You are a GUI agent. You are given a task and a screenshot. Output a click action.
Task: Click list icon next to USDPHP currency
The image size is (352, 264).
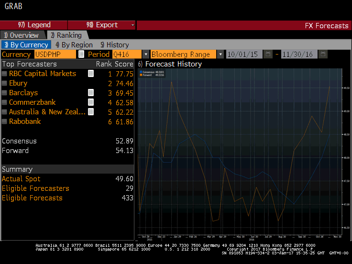81,54
